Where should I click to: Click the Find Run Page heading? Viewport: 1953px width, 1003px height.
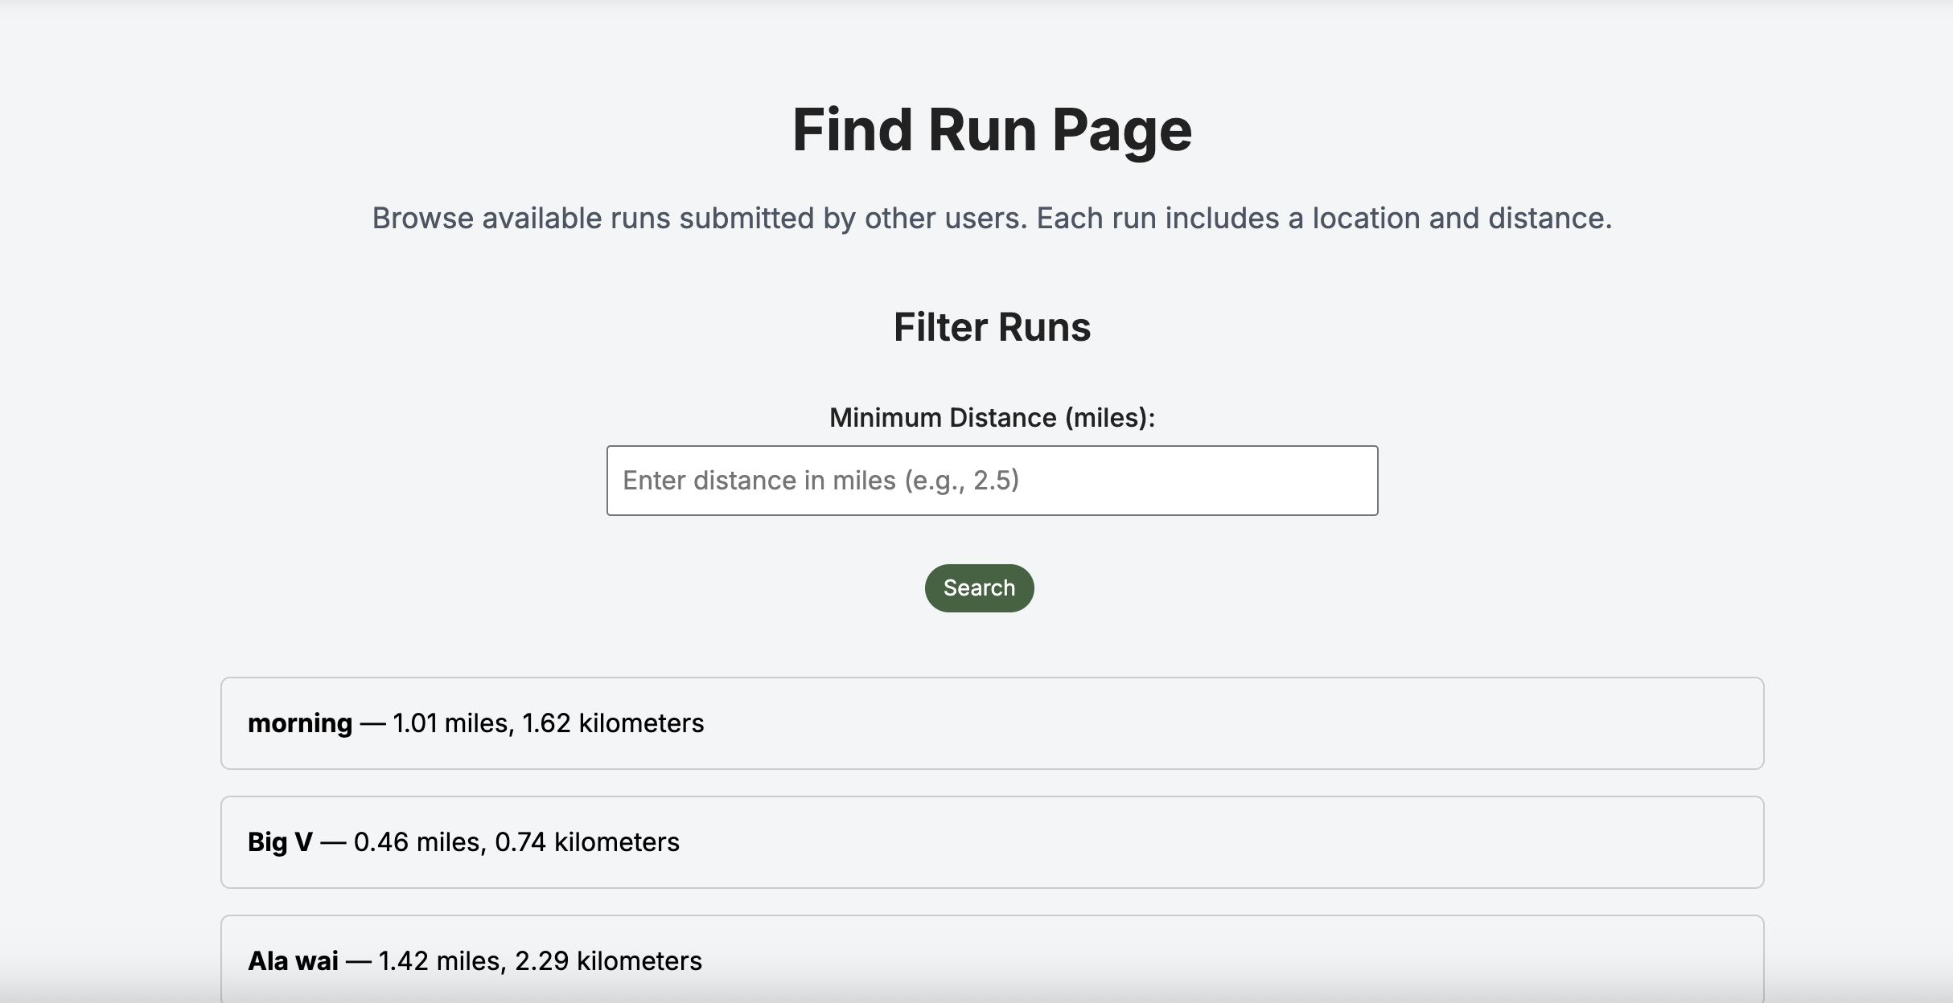click(991, 130)
